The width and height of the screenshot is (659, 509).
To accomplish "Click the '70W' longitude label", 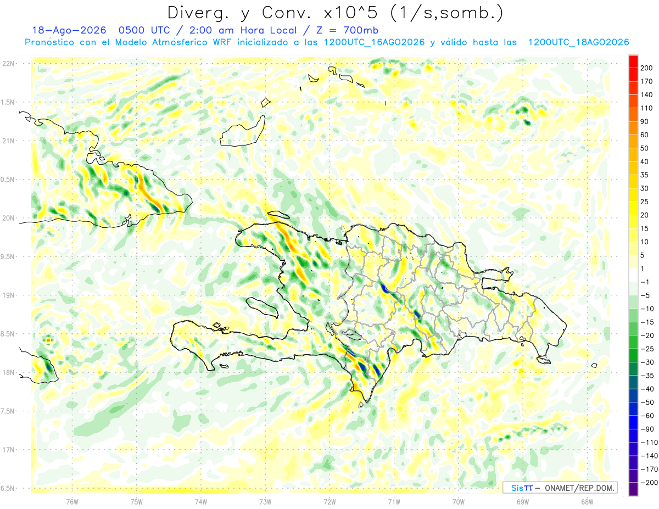I will [459, 502].
